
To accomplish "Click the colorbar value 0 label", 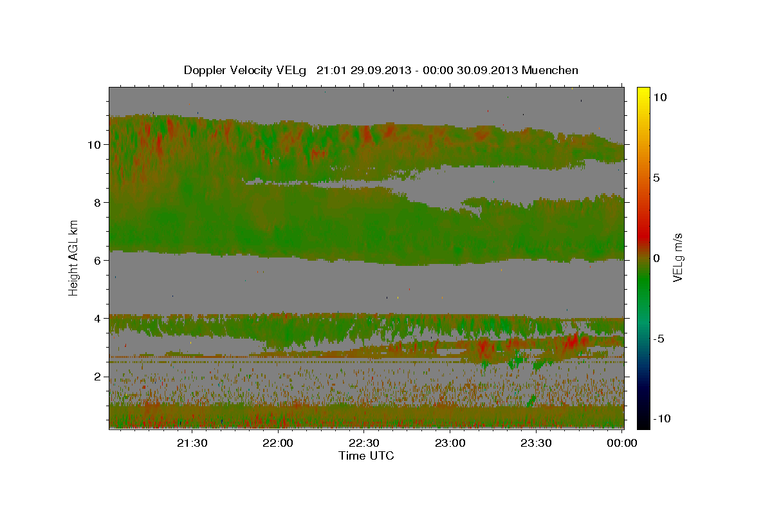I will tap(656, 257).
